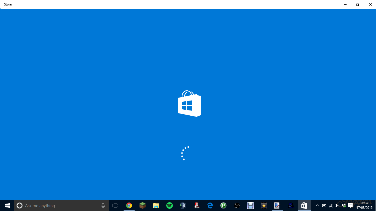Image resolution: width=376 pixels, height=211 pixels.
Task: Restore down the Store window
Action: 358,4
